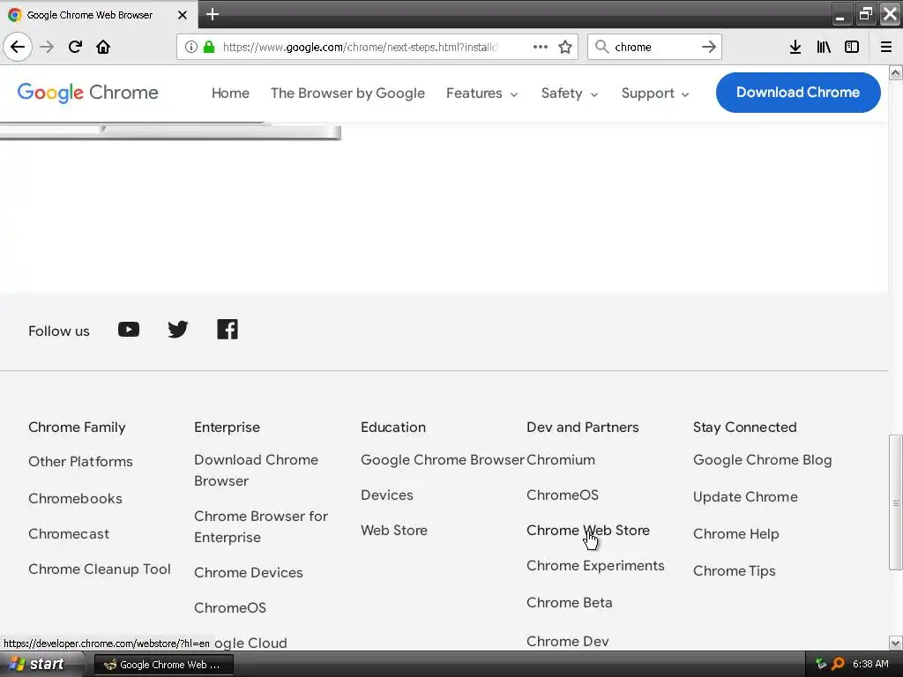This screenshot has height=677, width=903.
Task: Show site information icon in address bar
Action: tap(190, 47)
